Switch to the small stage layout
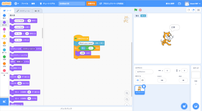202x111 pixels. point(188,10)
